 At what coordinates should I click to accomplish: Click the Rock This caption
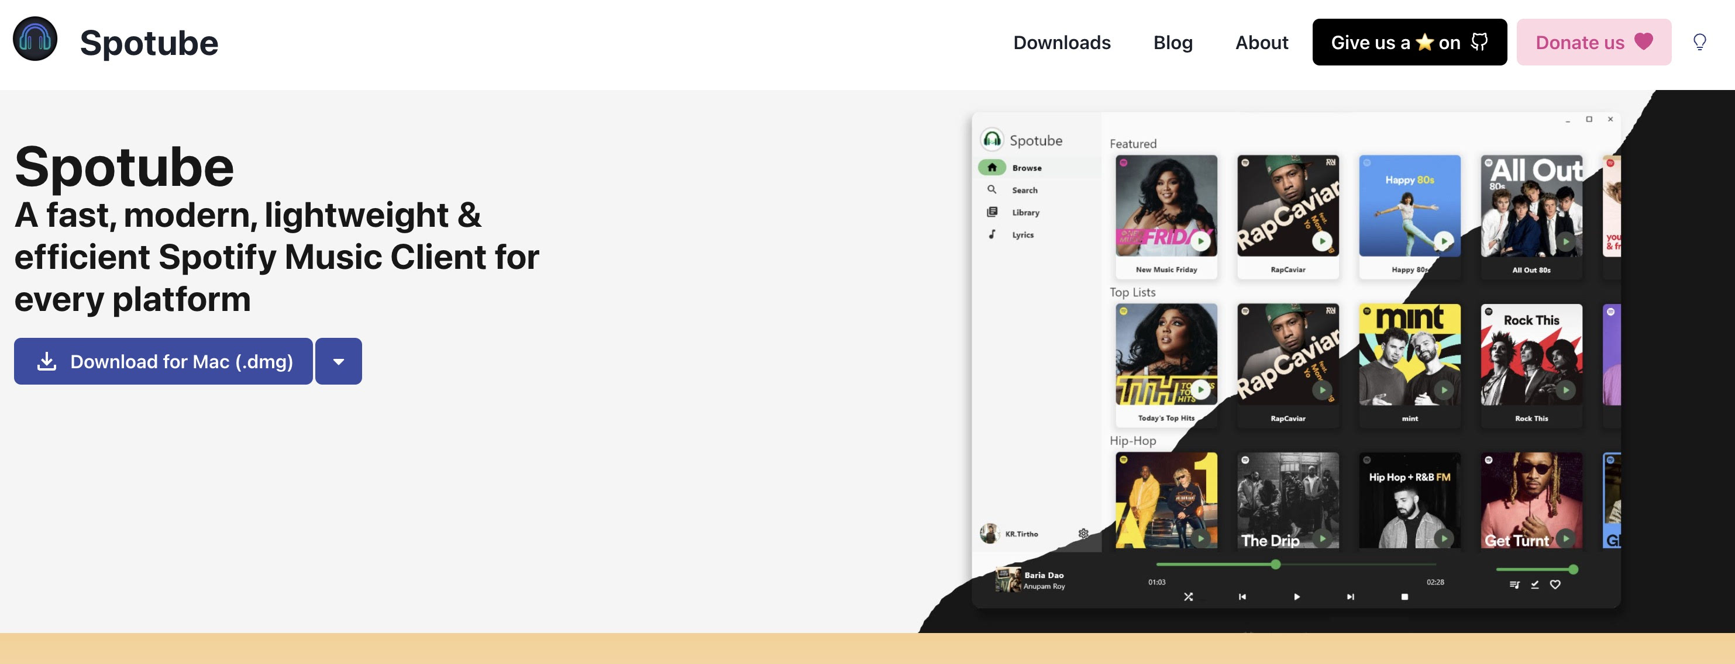click(1531, 419)
